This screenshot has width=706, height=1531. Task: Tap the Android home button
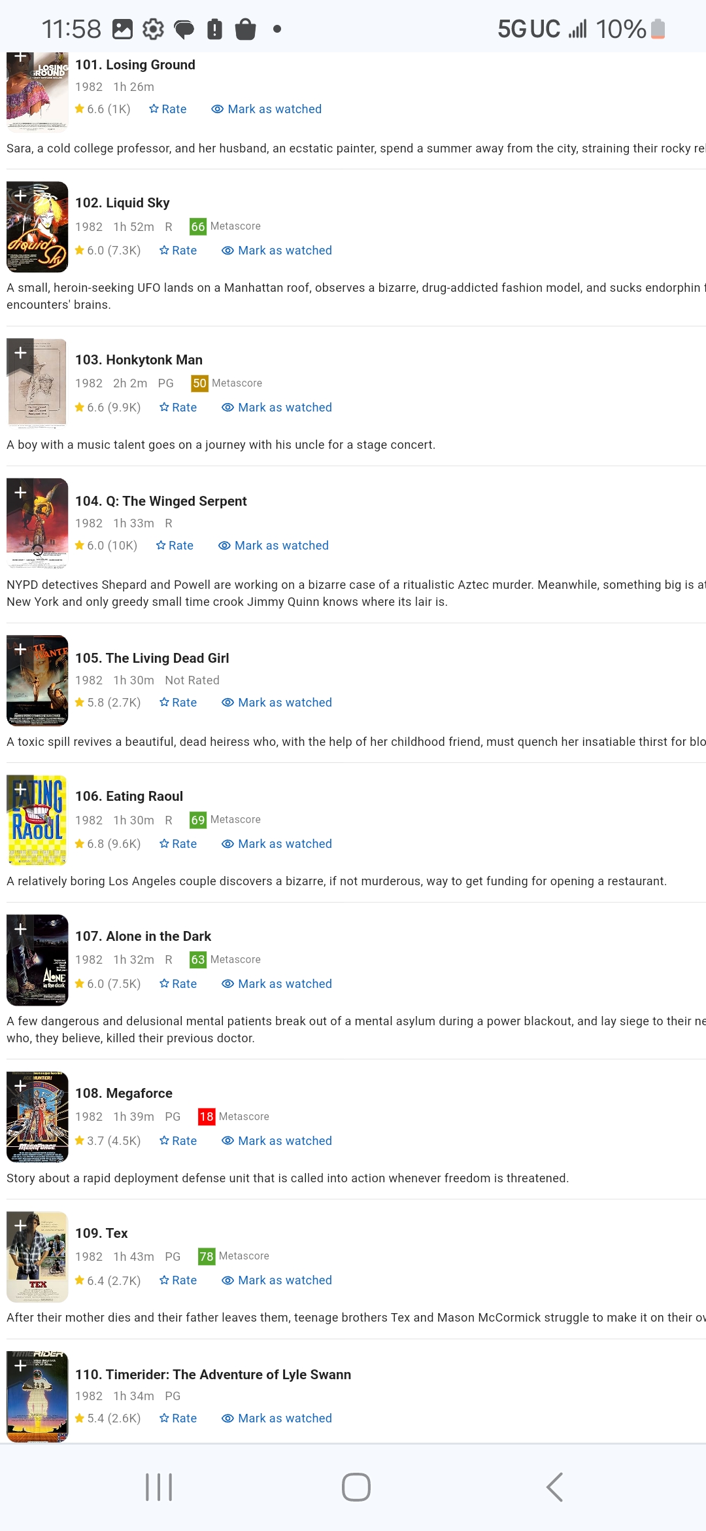(356, 1487)
